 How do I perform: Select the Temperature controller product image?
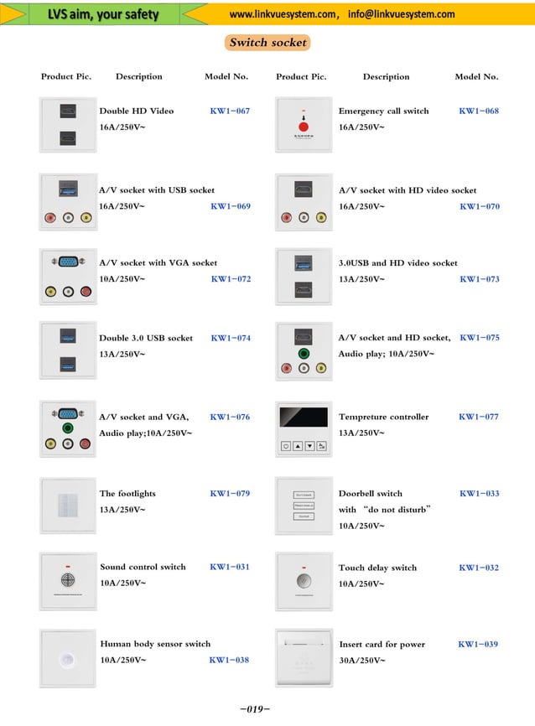(304, 429)
